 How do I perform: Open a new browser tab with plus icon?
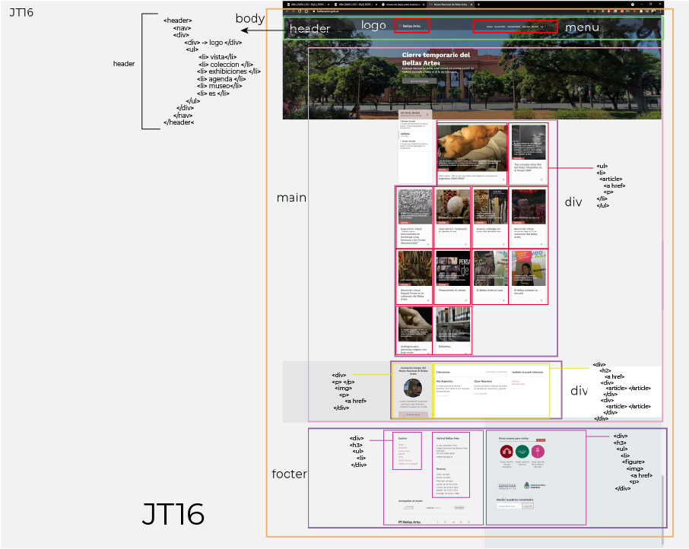pos(478,5)
